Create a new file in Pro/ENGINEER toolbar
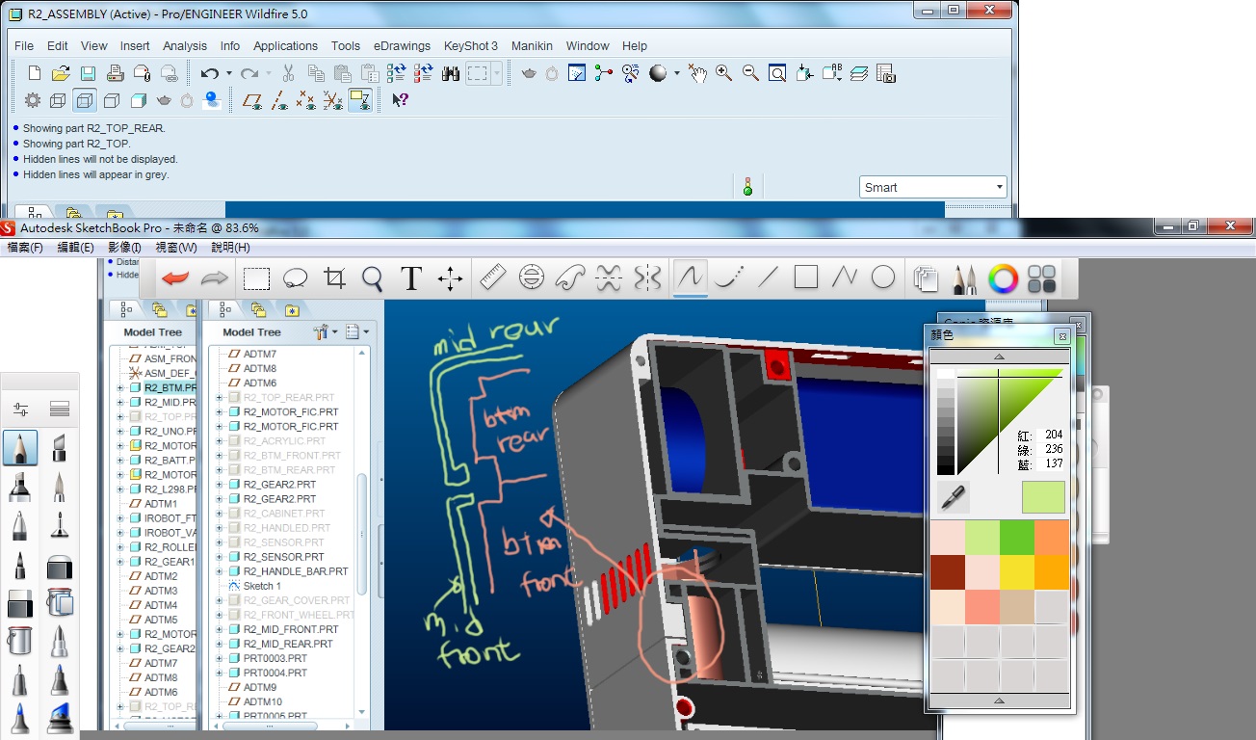 pos(34,73)
